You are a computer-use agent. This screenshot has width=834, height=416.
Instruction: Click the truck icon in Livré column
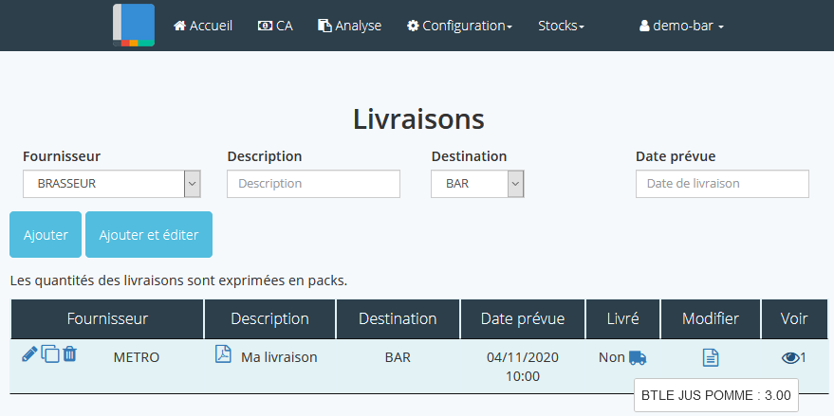638,357
